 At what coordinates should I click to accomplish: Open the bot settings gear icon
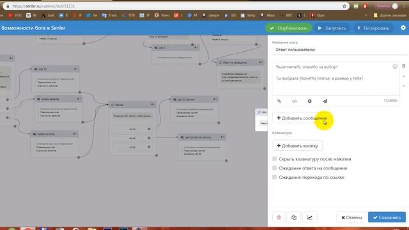(x=403, y=27)
